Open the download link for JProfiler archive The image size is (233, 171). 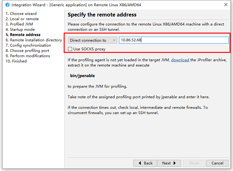(x=180, y=60)
